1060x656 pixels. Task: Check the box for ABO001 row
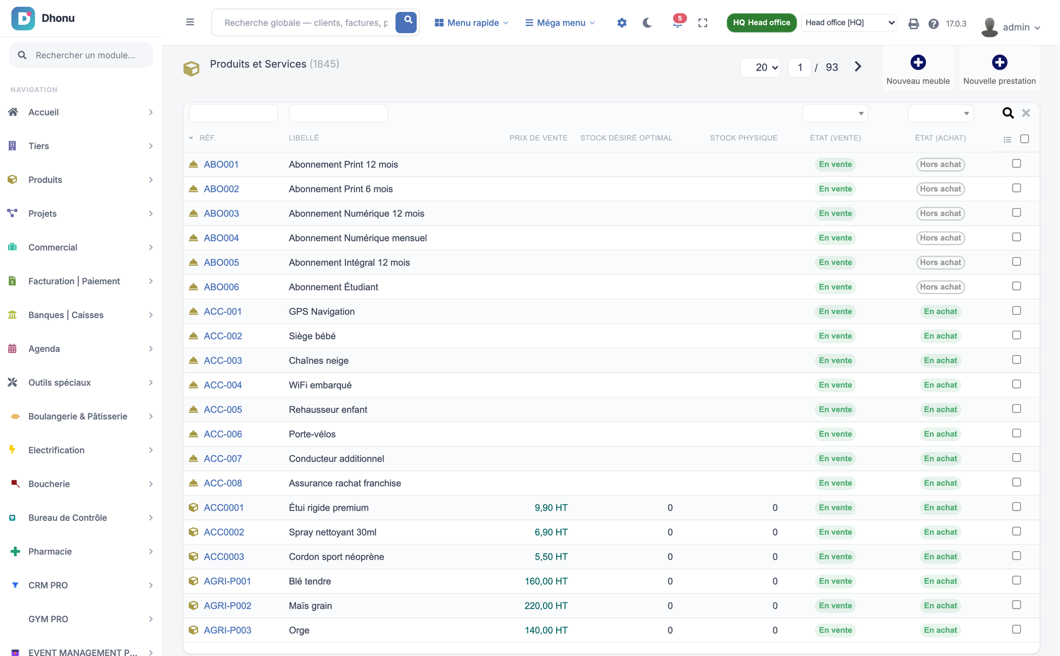pyautogui.click(x=1016, y=163)
